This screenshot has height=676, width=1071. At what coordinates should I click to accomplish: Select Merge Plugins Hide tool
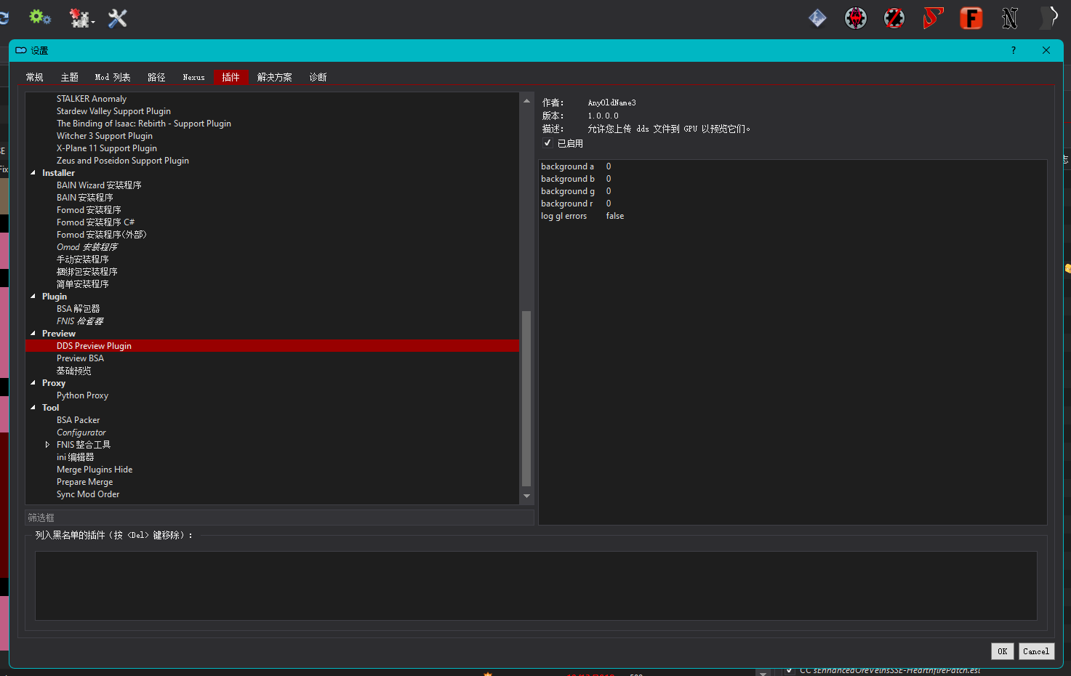(95, 470)
